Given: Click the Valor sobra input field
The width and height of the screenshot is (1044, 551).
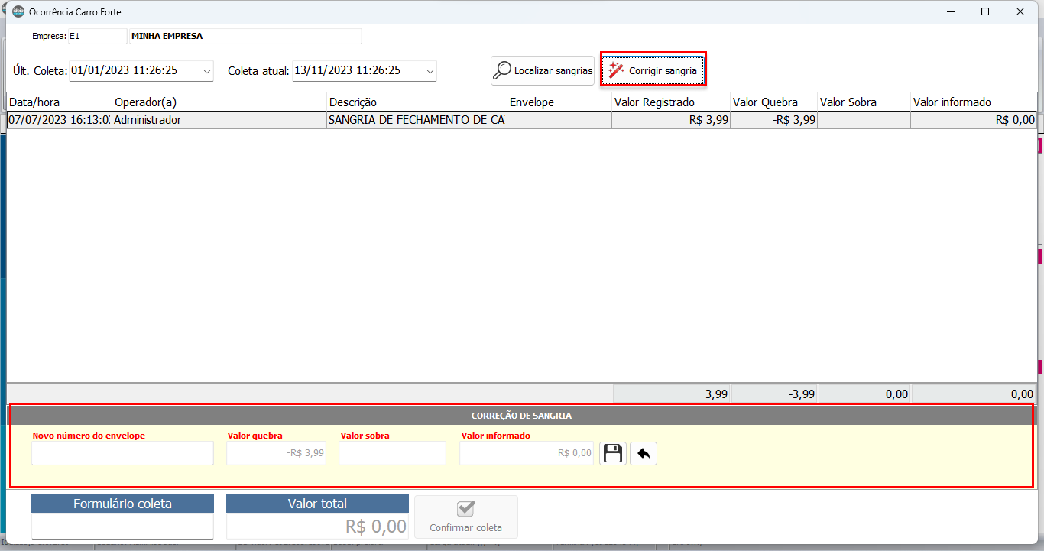Looking at the screenshot, I should (392, 453).
